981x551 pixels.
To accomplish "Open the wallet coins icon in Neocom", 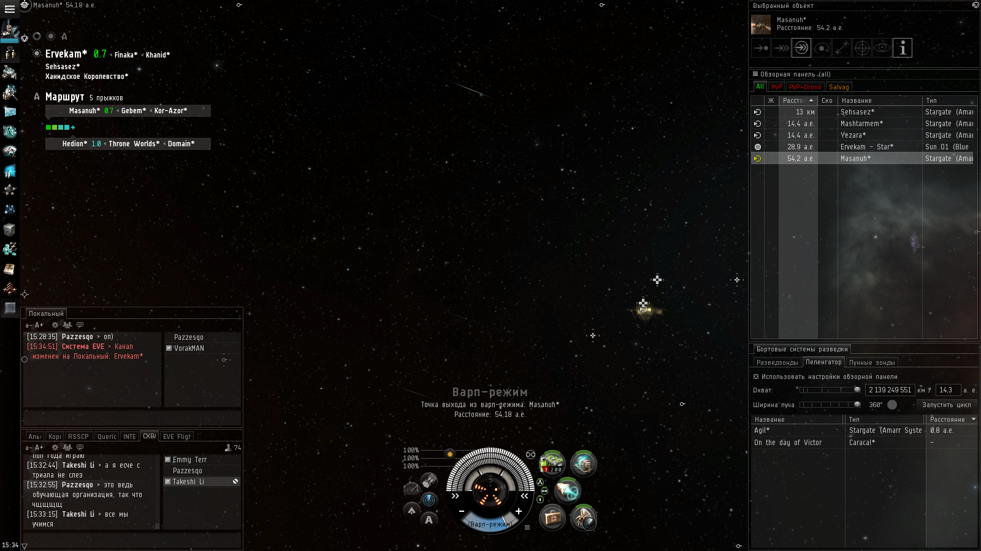I will coord(10,249).
